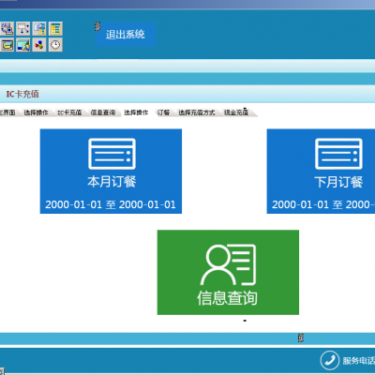This screenshot has height=375, width=375.
Task: Click the network computer toolbar icon
Action: [x=7, y=29]
